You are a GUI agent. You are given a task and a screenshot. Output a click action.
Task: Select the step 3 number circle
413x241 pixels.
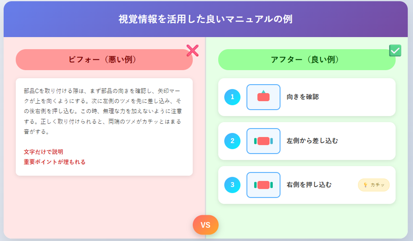click(x=232, y=185)
